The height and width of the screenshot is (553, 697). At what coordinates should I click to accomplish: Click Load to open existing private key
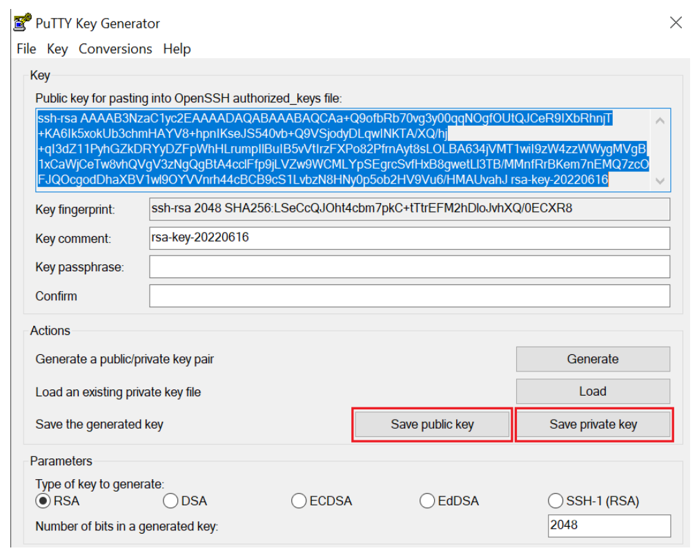pyautogui.click(x=593, y=391)
